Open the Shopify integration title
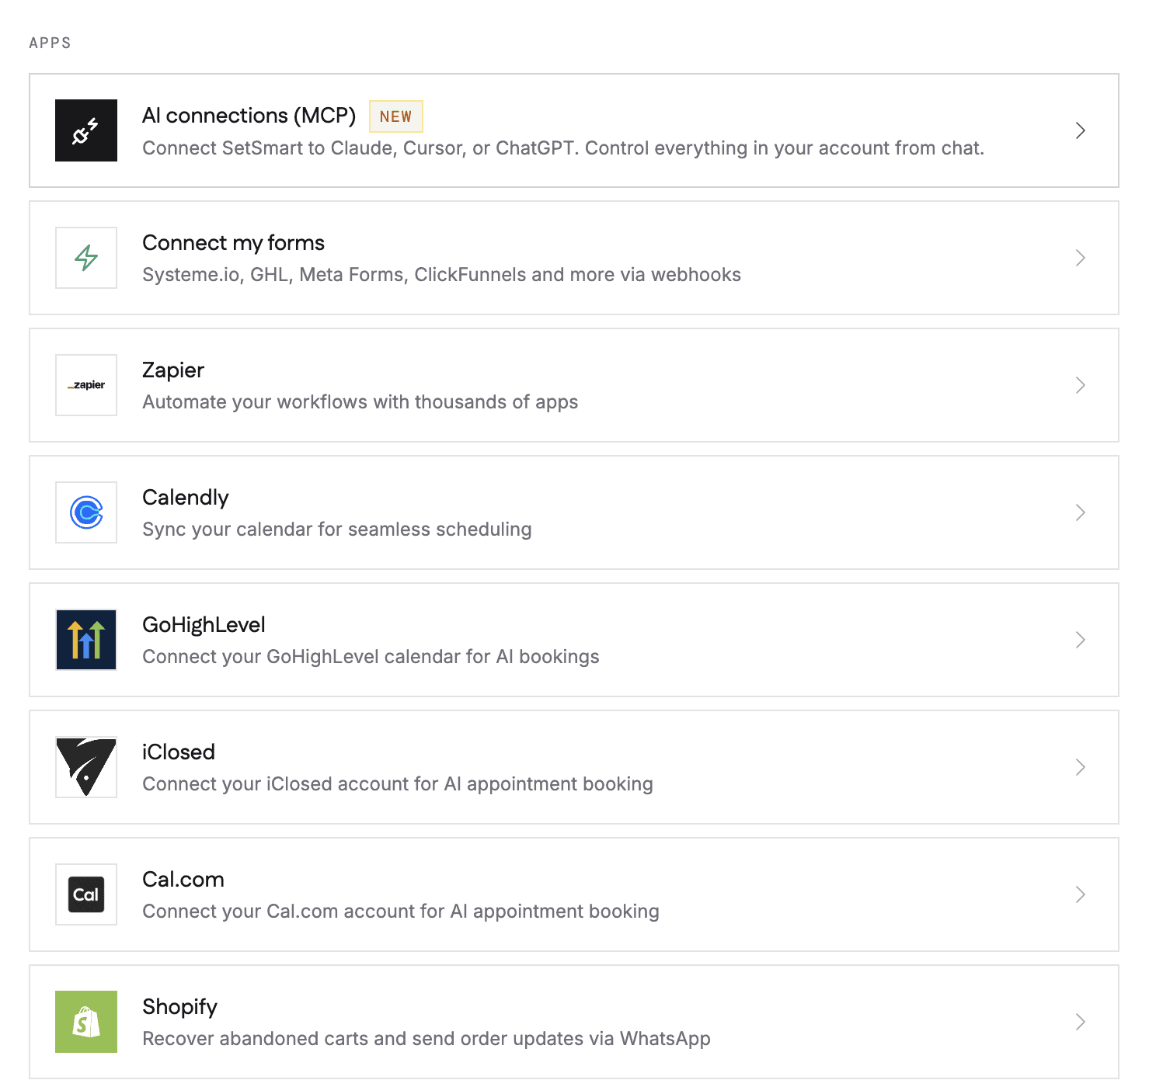This screenshot has width=1156, height=1087. pos(179,1007)
